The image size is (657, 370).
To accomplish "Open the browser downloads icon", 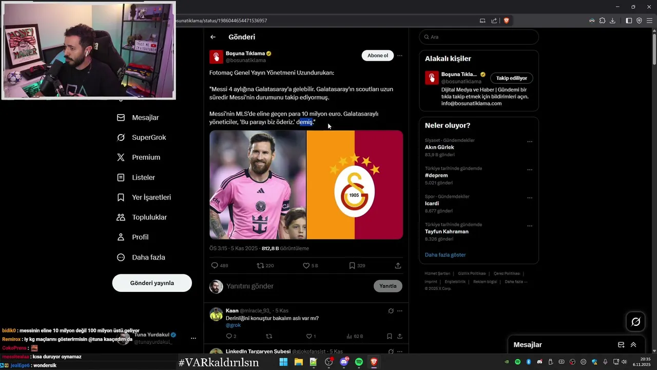I will (x=612, y=21).
